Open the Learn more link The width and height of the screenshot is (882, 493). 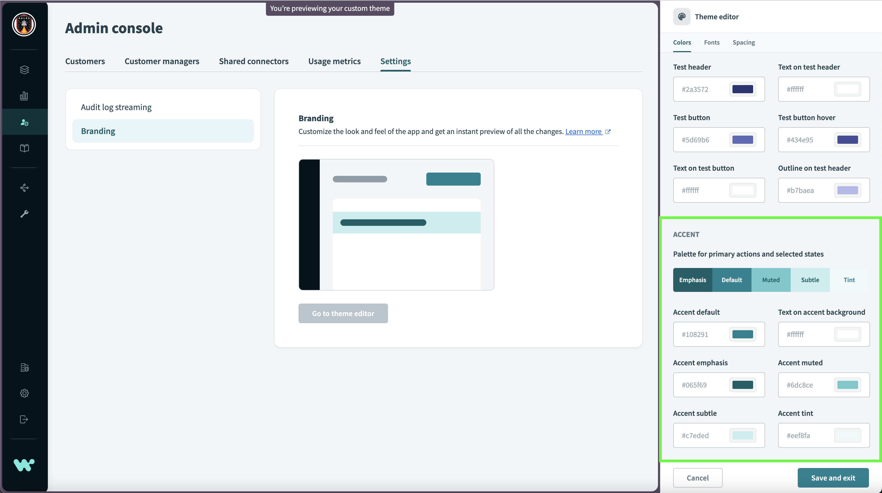[583, 132]
